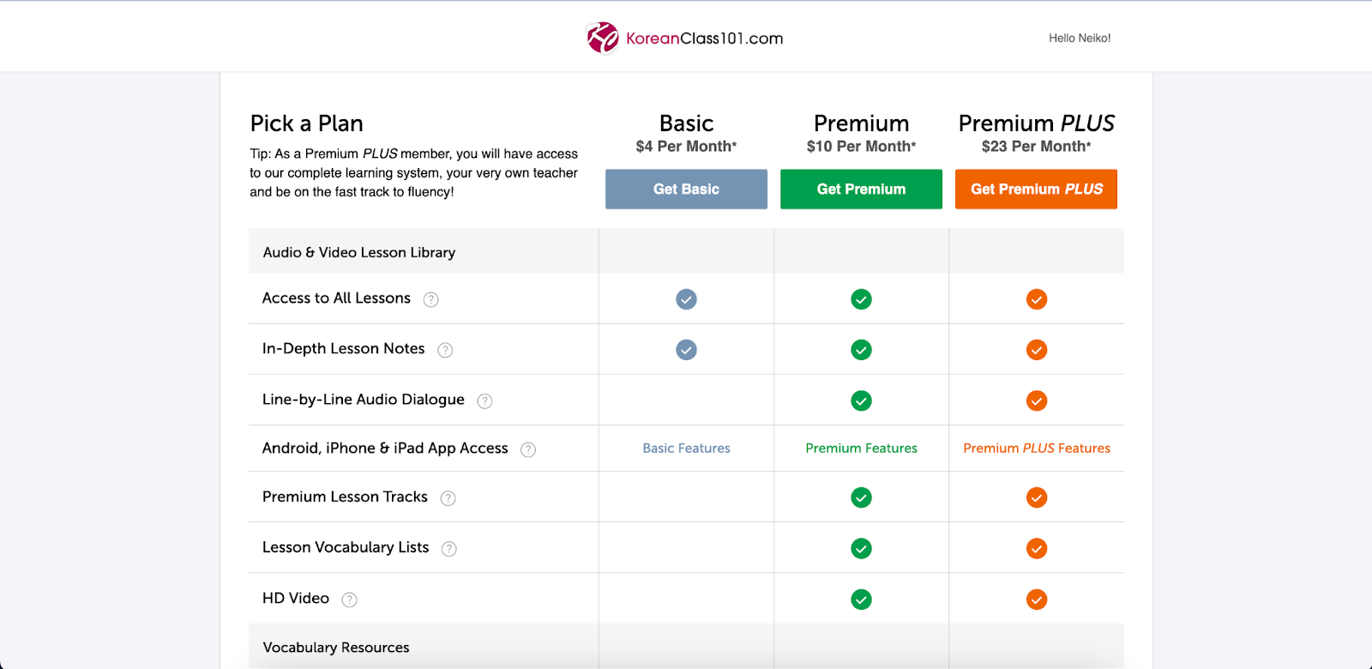Click Premium PLUS checkmark for Lesson Vocabulary Lists

click(x=1037, y=548)
